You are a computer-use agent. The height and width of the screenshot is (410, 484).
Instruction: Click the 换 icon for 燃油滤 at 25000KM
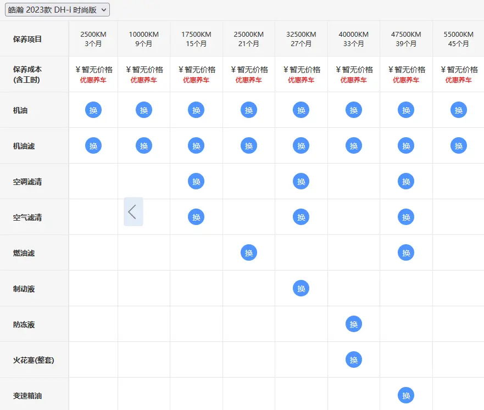pos(249,253)
